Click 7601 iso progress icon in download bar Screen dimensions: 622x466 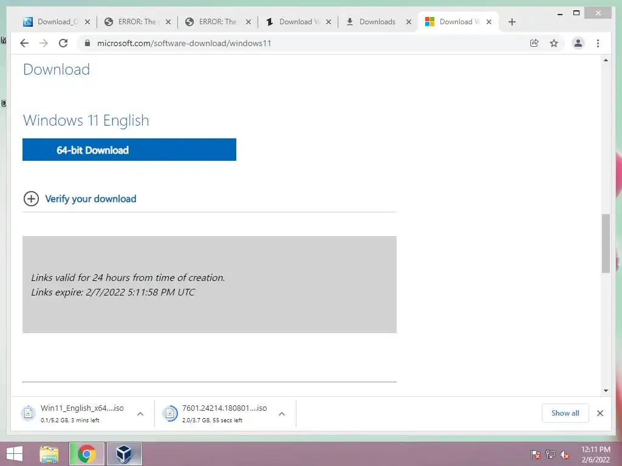click(x=170, y=414)
